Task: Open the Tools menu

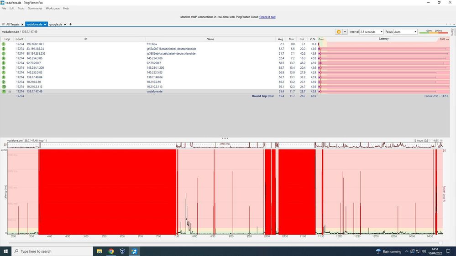Action: pyautogui.click(x=21, y=8)
